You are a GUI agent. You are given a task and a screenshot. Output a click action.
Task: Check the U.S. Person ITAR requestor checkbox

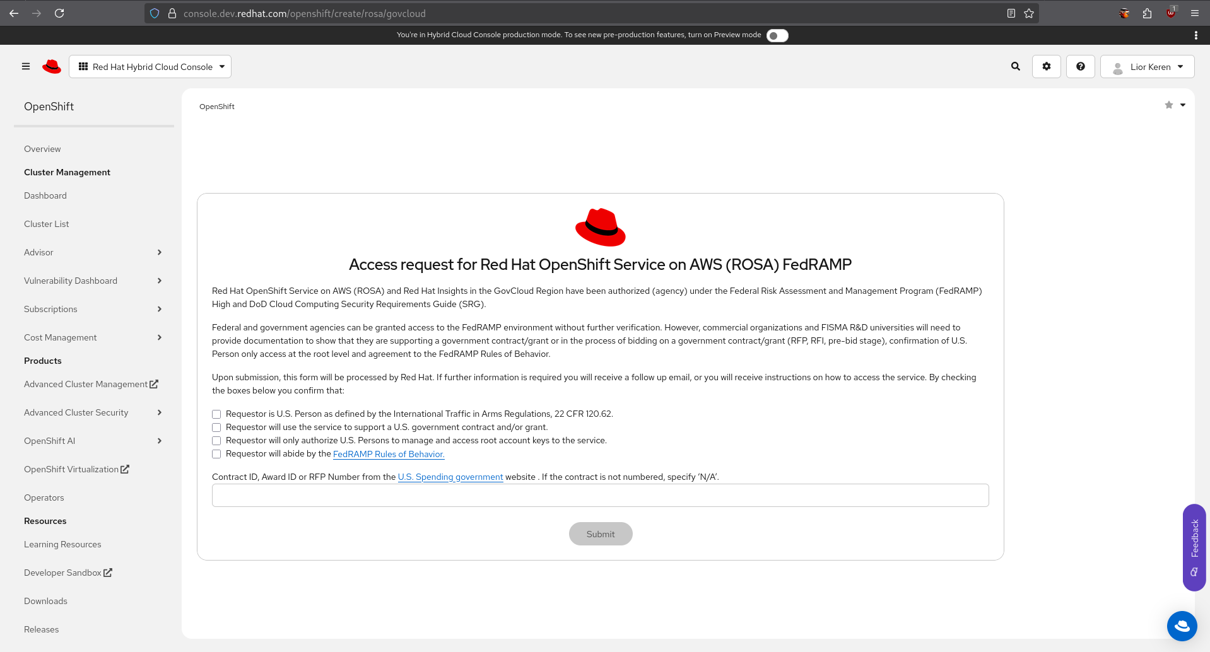[216, 414]
